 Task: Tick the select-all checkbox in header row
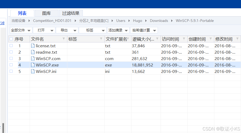(11, 39)
